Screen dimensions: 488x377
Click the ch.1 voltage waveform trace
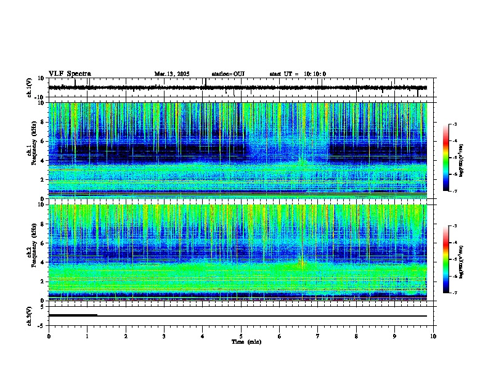pyautogui.click(x=238, y=87)
